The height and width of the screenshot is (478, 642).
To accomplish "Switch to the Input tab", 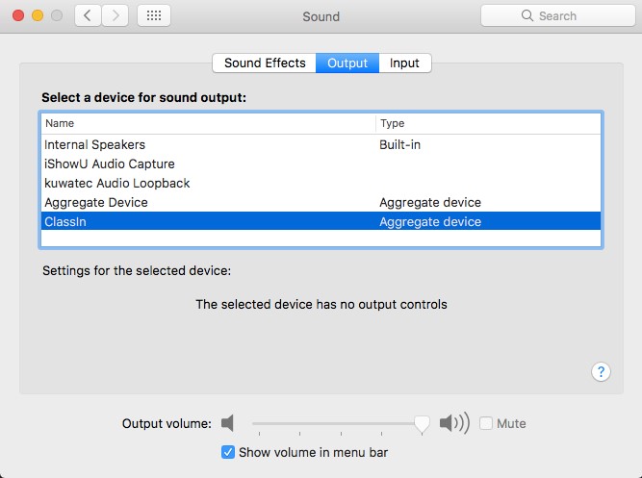I will (404, 63).
